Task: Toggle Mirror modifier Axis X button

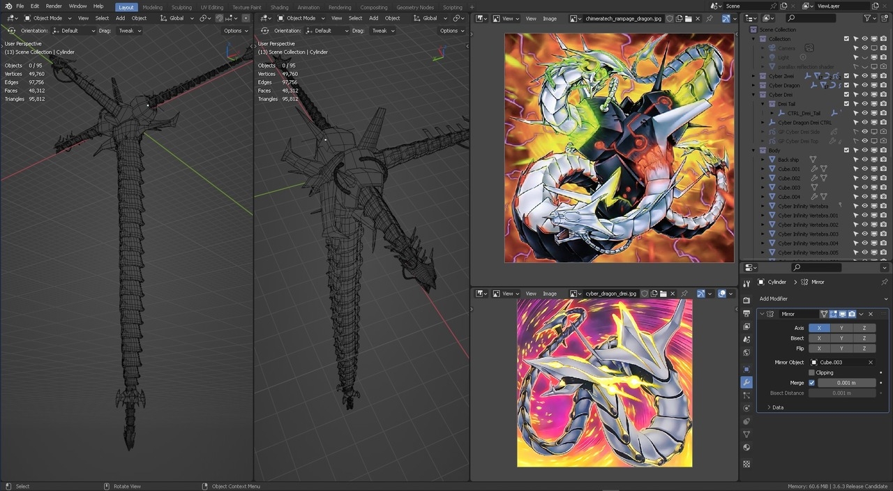Action: (x=819, y=328)
